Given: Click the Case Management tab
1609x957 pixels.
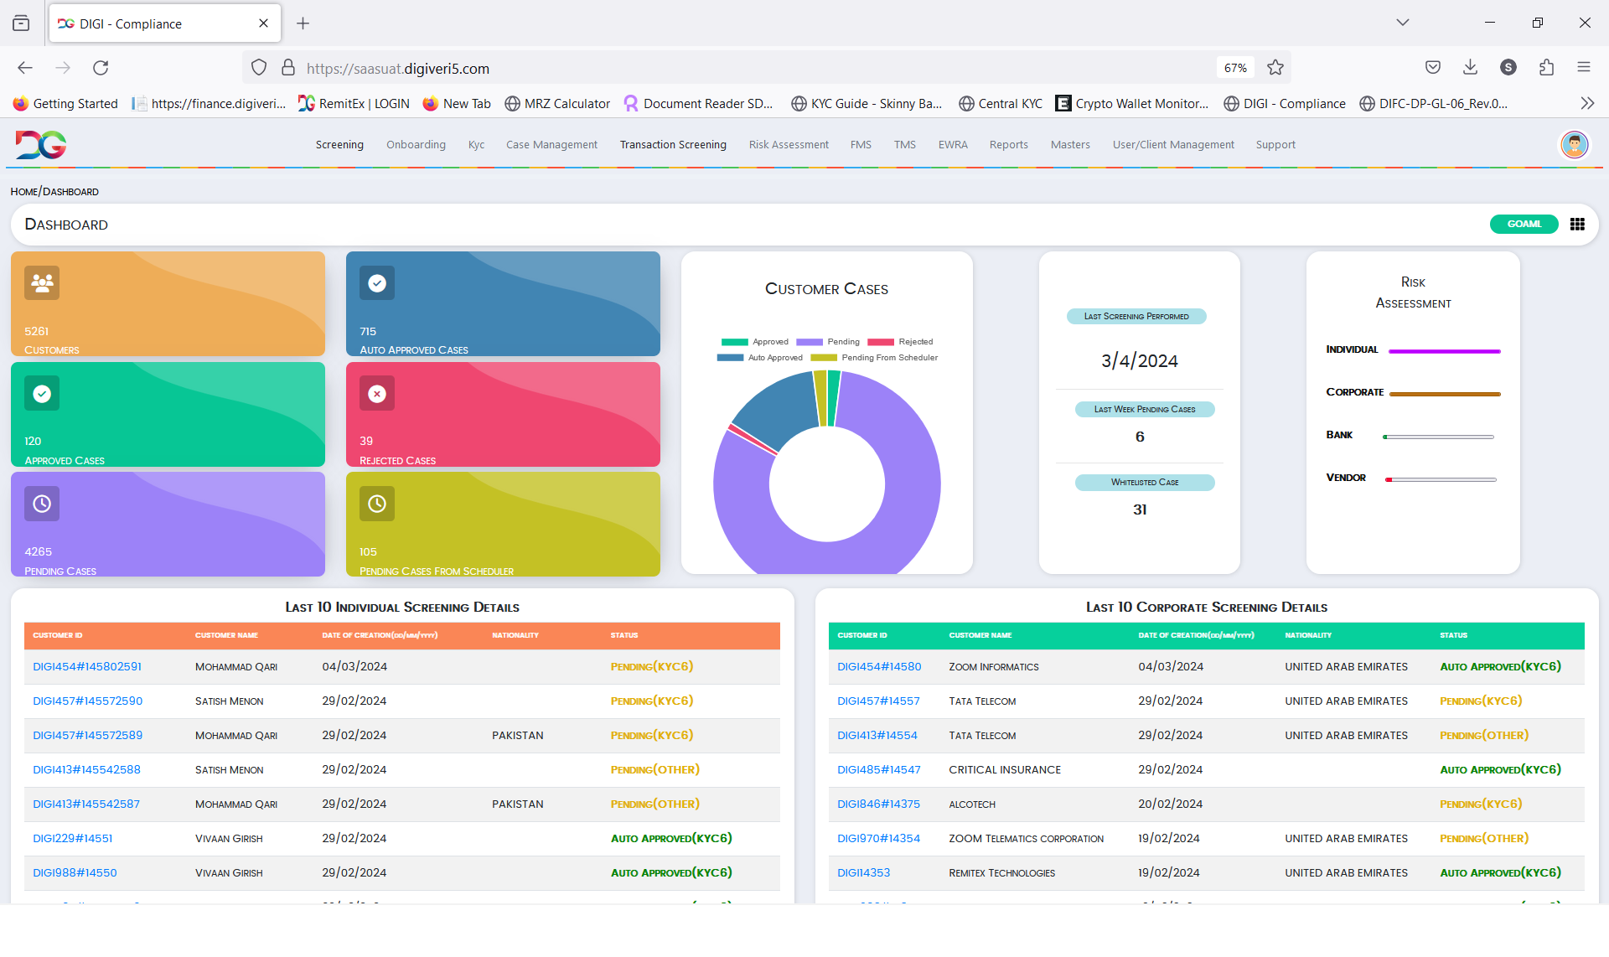Looking at the screenshot, I should pyautogui.click(x=550, y=143).
